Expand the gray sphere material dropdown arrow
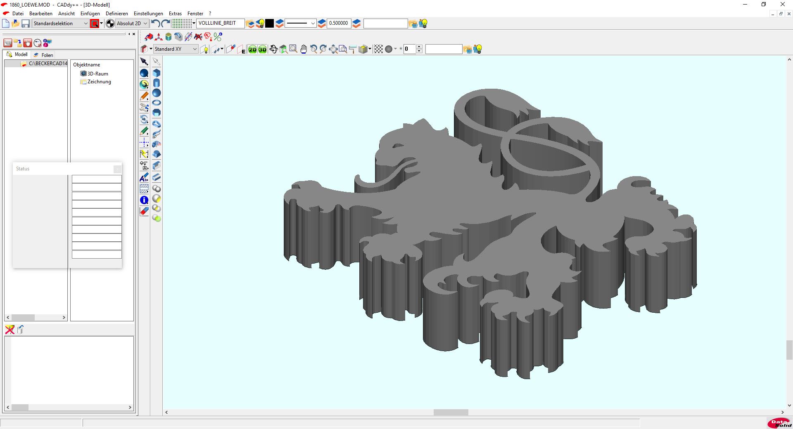Screen dimensions: 793x429 coord(395,49)
